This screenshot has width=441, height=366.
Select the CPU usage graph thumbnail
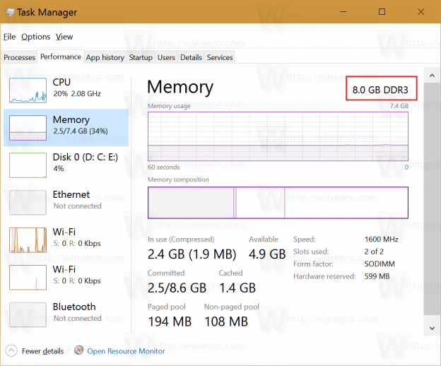tap(28, 90)
